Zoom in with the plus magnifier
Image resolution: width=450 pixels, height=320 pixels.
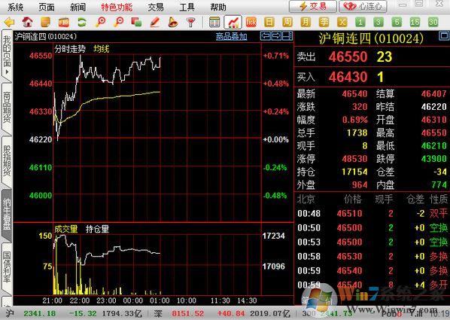[x=100, y=22]
